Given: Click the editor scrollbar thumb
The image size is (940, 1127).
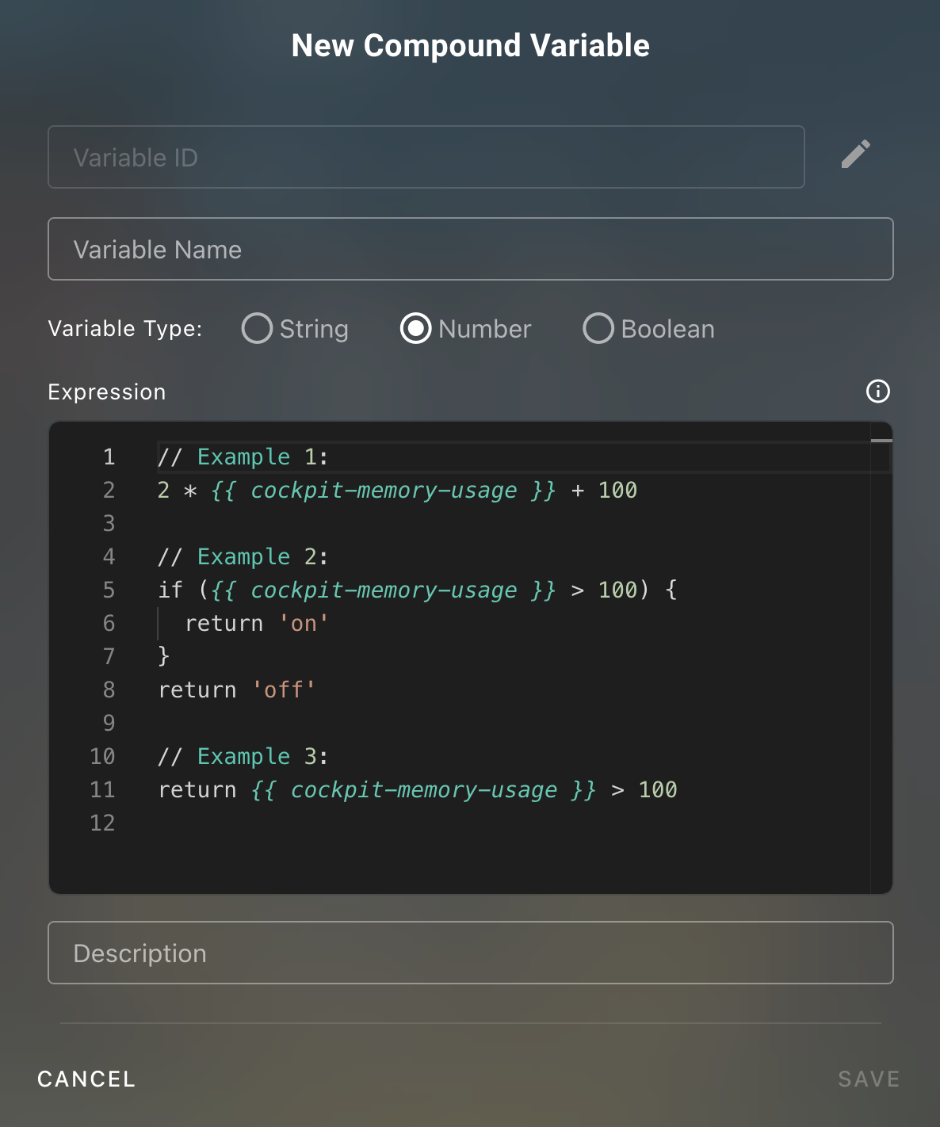Looking at the screenshot, I should (x=881, y=441).
